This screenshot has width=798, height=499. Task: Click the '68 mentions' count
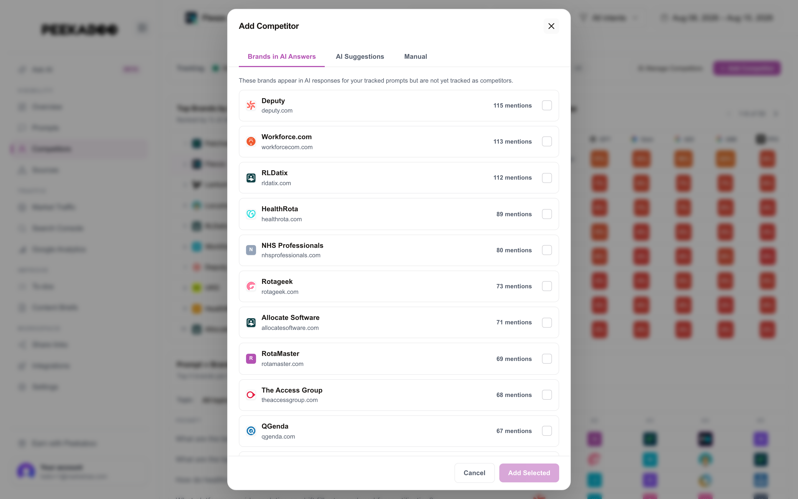click(514, 395)
